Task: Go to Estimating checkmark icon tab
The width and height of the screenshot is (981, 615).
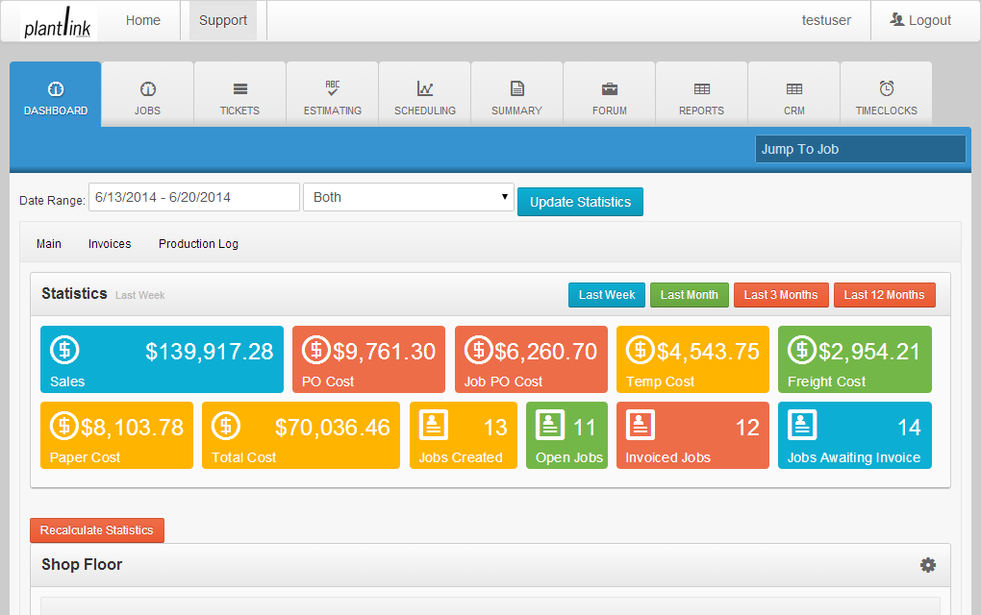Action: pyautogui.click(x=333, y=88)
